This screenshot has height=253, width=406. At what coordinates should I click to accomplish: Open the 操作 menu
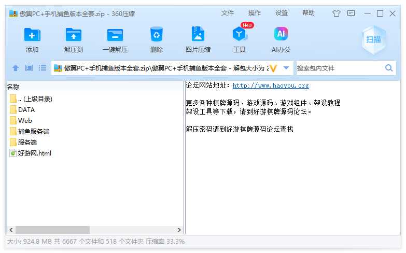[255, 13]
